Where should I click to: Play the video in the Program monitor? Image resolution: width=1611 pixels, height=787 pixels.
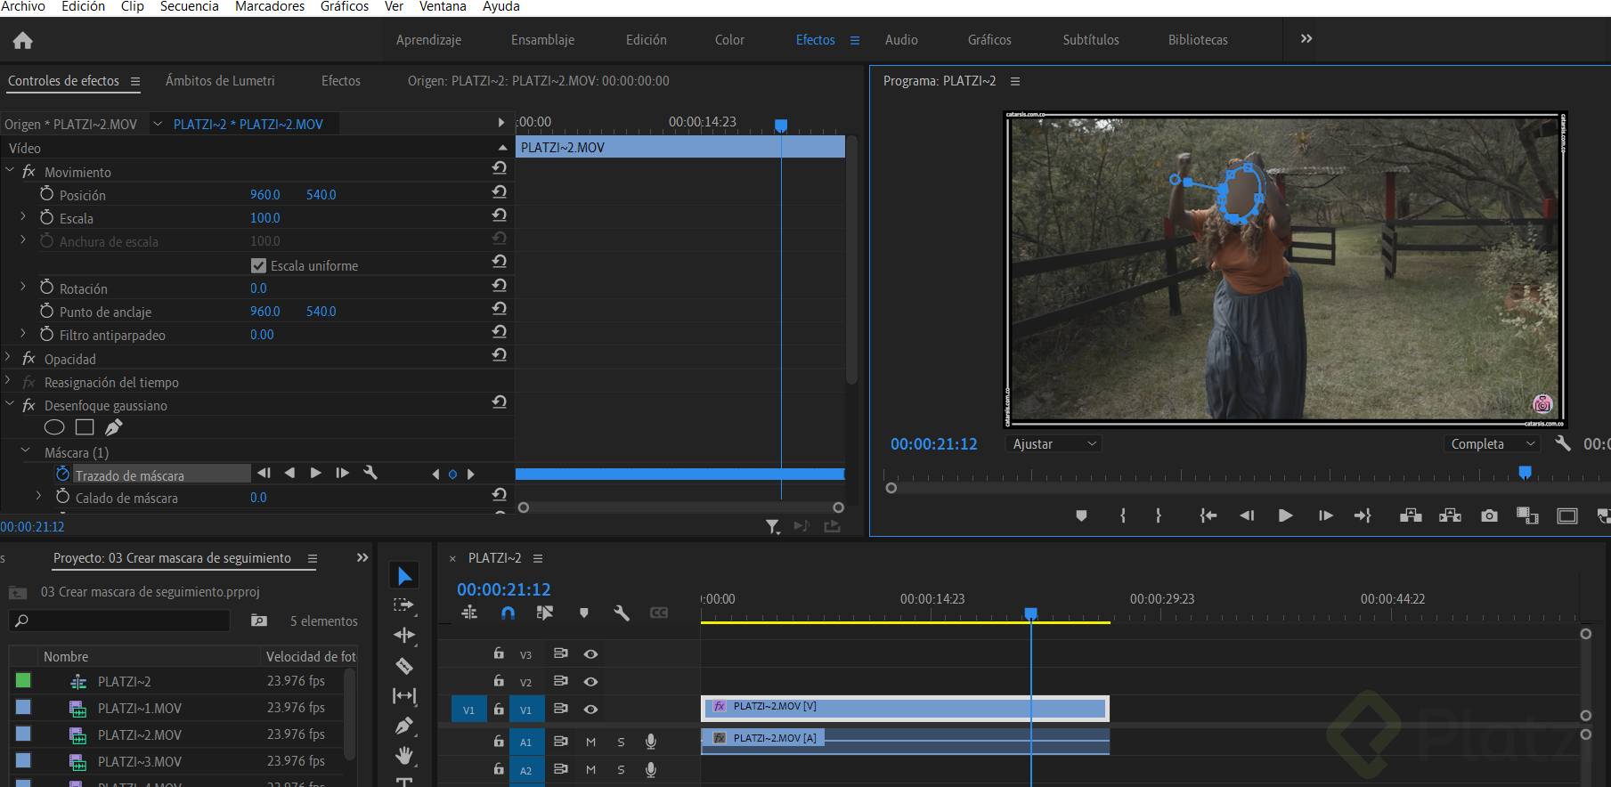(1285, 515)
